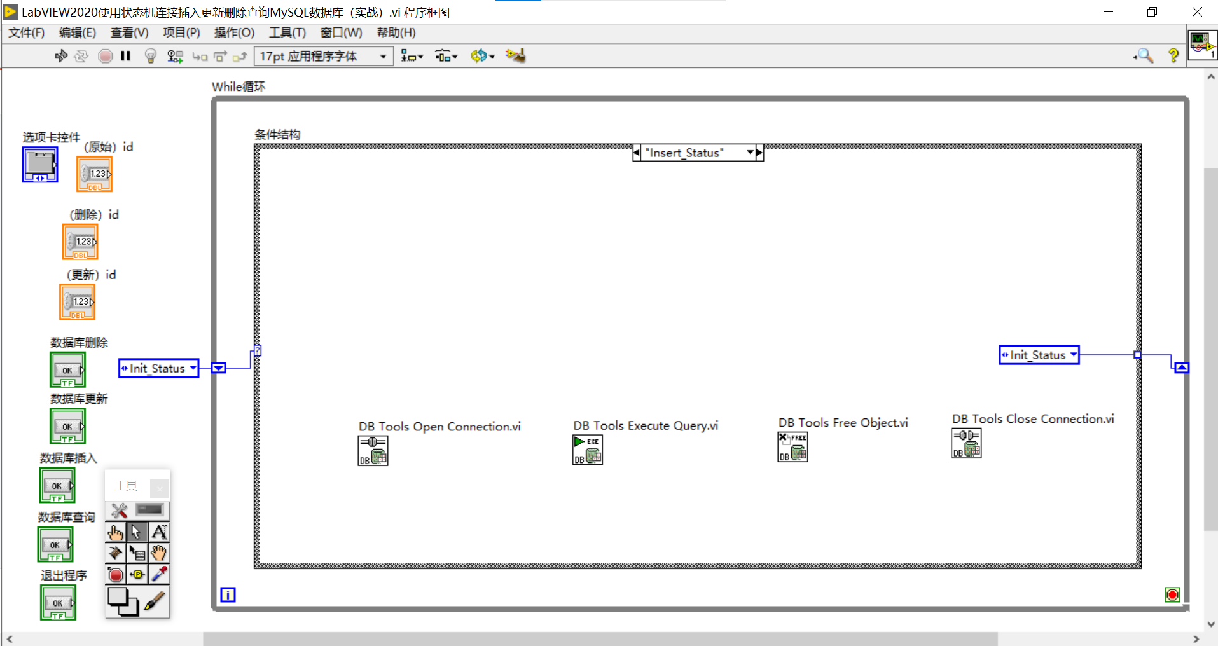Viewport: 1218px width, 646px height.
Task: Select the Set Breakpoint tool
Action: point(115,574)
